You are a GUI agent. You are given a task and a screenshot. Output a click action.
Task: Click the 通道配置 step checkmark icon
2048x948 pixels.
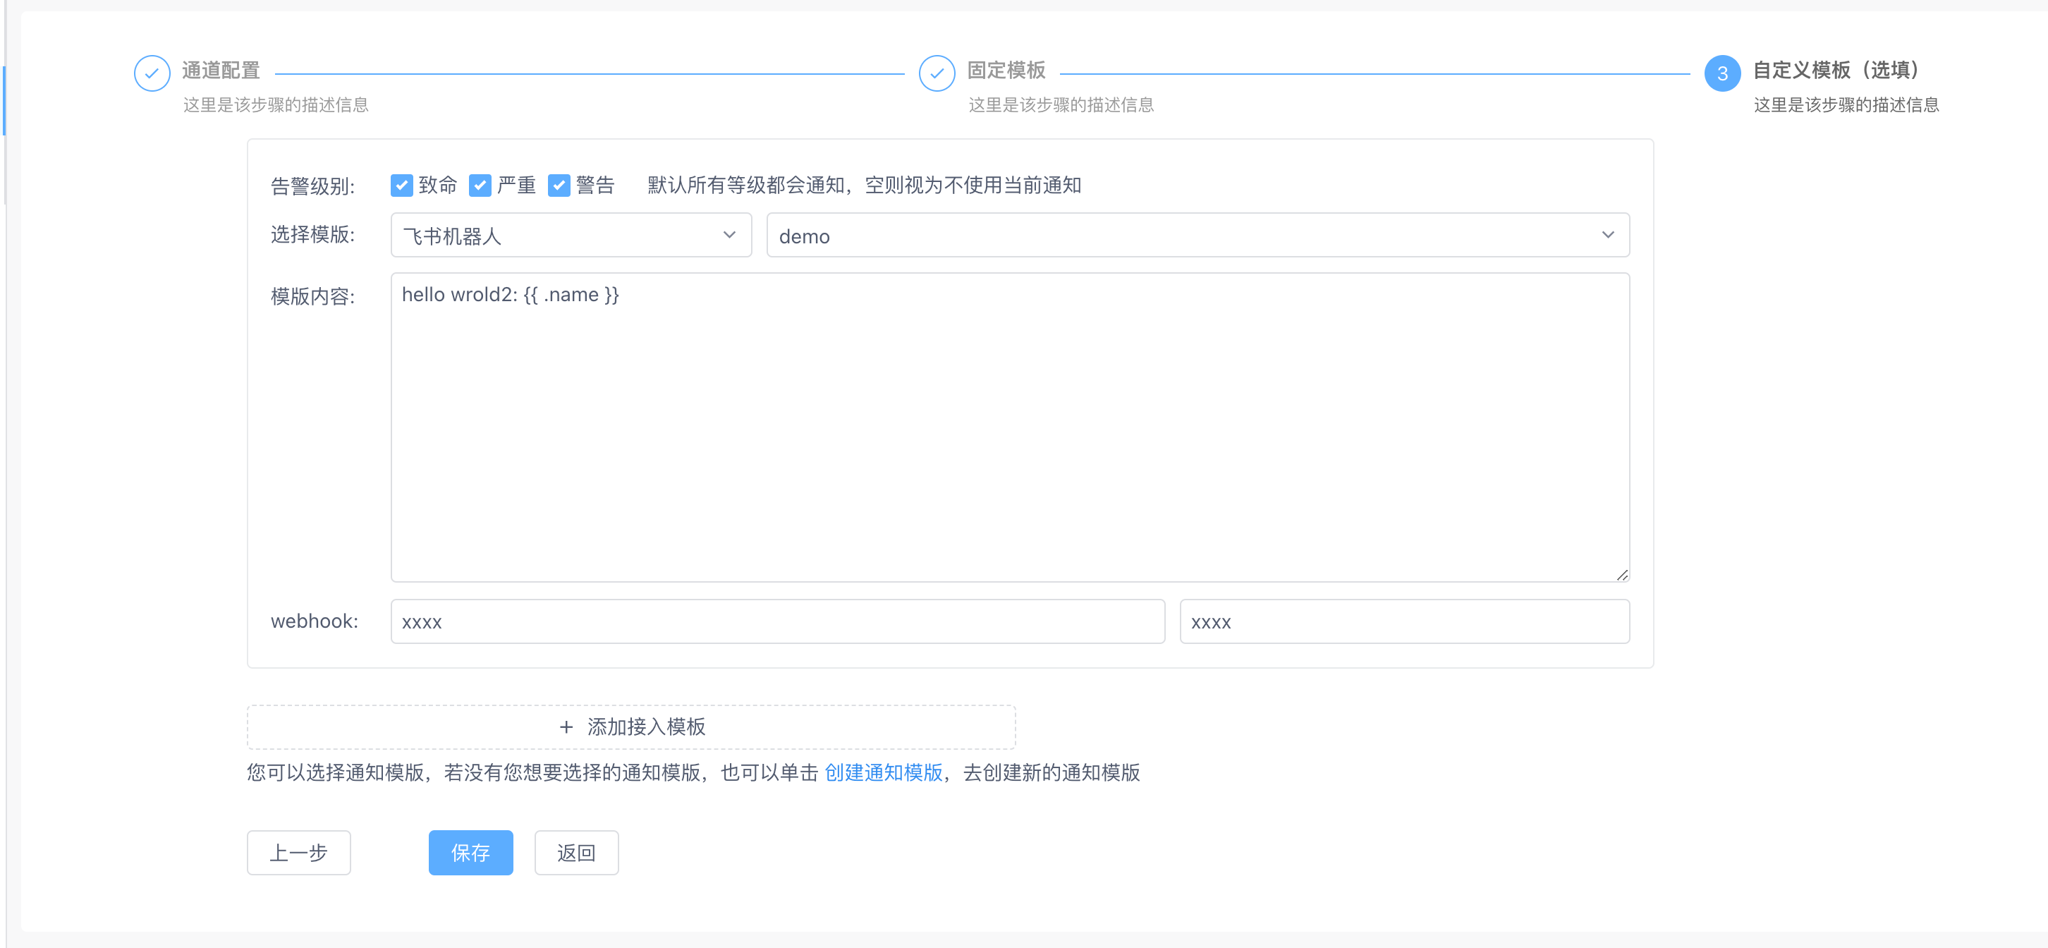152,73
